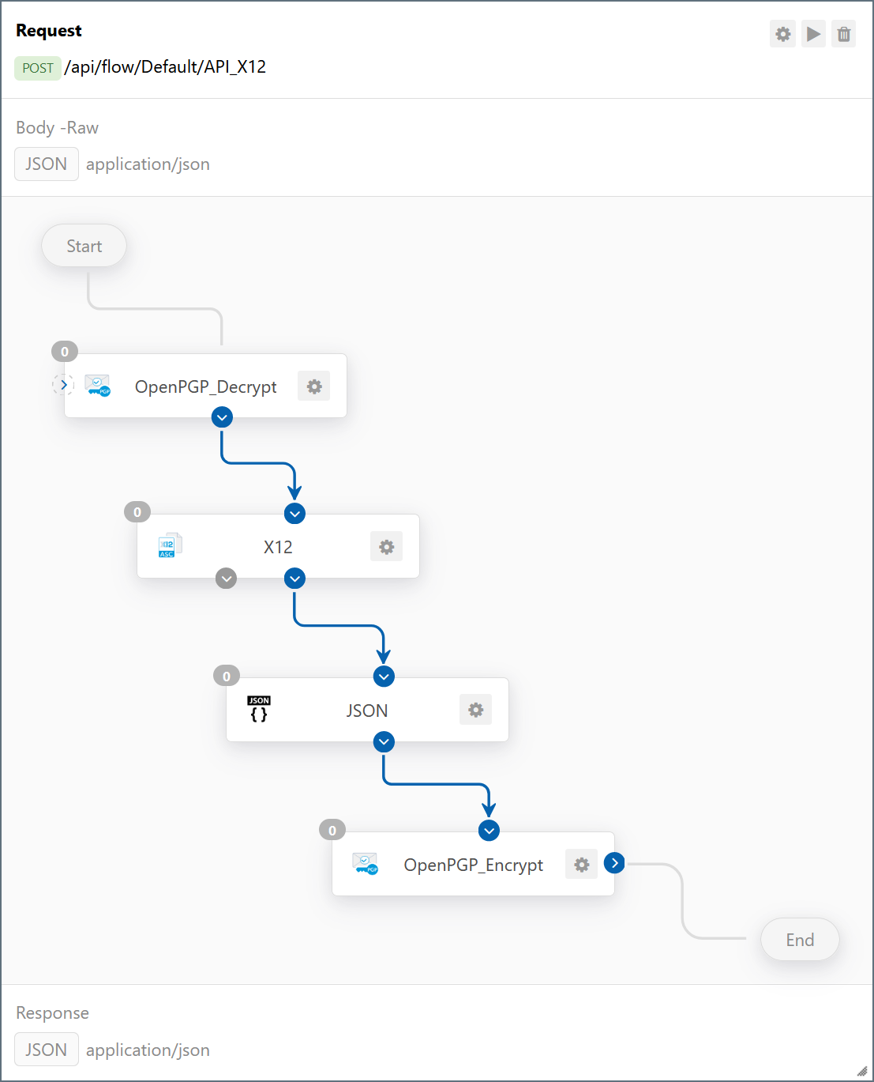This screenshot has width=874, height=1082.
Task: Delete the request using the trash icon
Action: point(844,34)
